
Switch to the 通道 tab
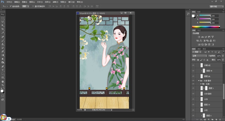[x=199, y=49]
